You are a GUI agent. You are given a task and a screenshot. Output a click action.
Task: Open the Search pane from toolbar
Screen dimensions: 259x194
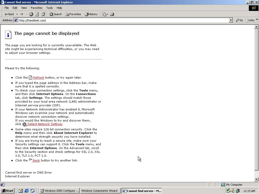tap(55, 14)
